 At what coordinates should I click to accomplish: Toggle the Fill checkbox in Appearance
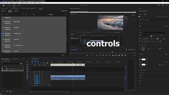click(140, 59)
